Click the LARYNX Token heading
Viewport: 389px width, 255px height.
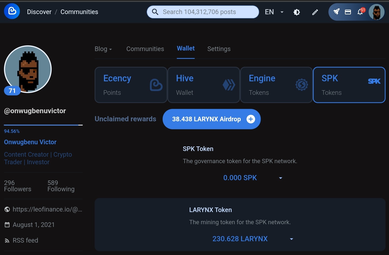(x=210, y=210)
